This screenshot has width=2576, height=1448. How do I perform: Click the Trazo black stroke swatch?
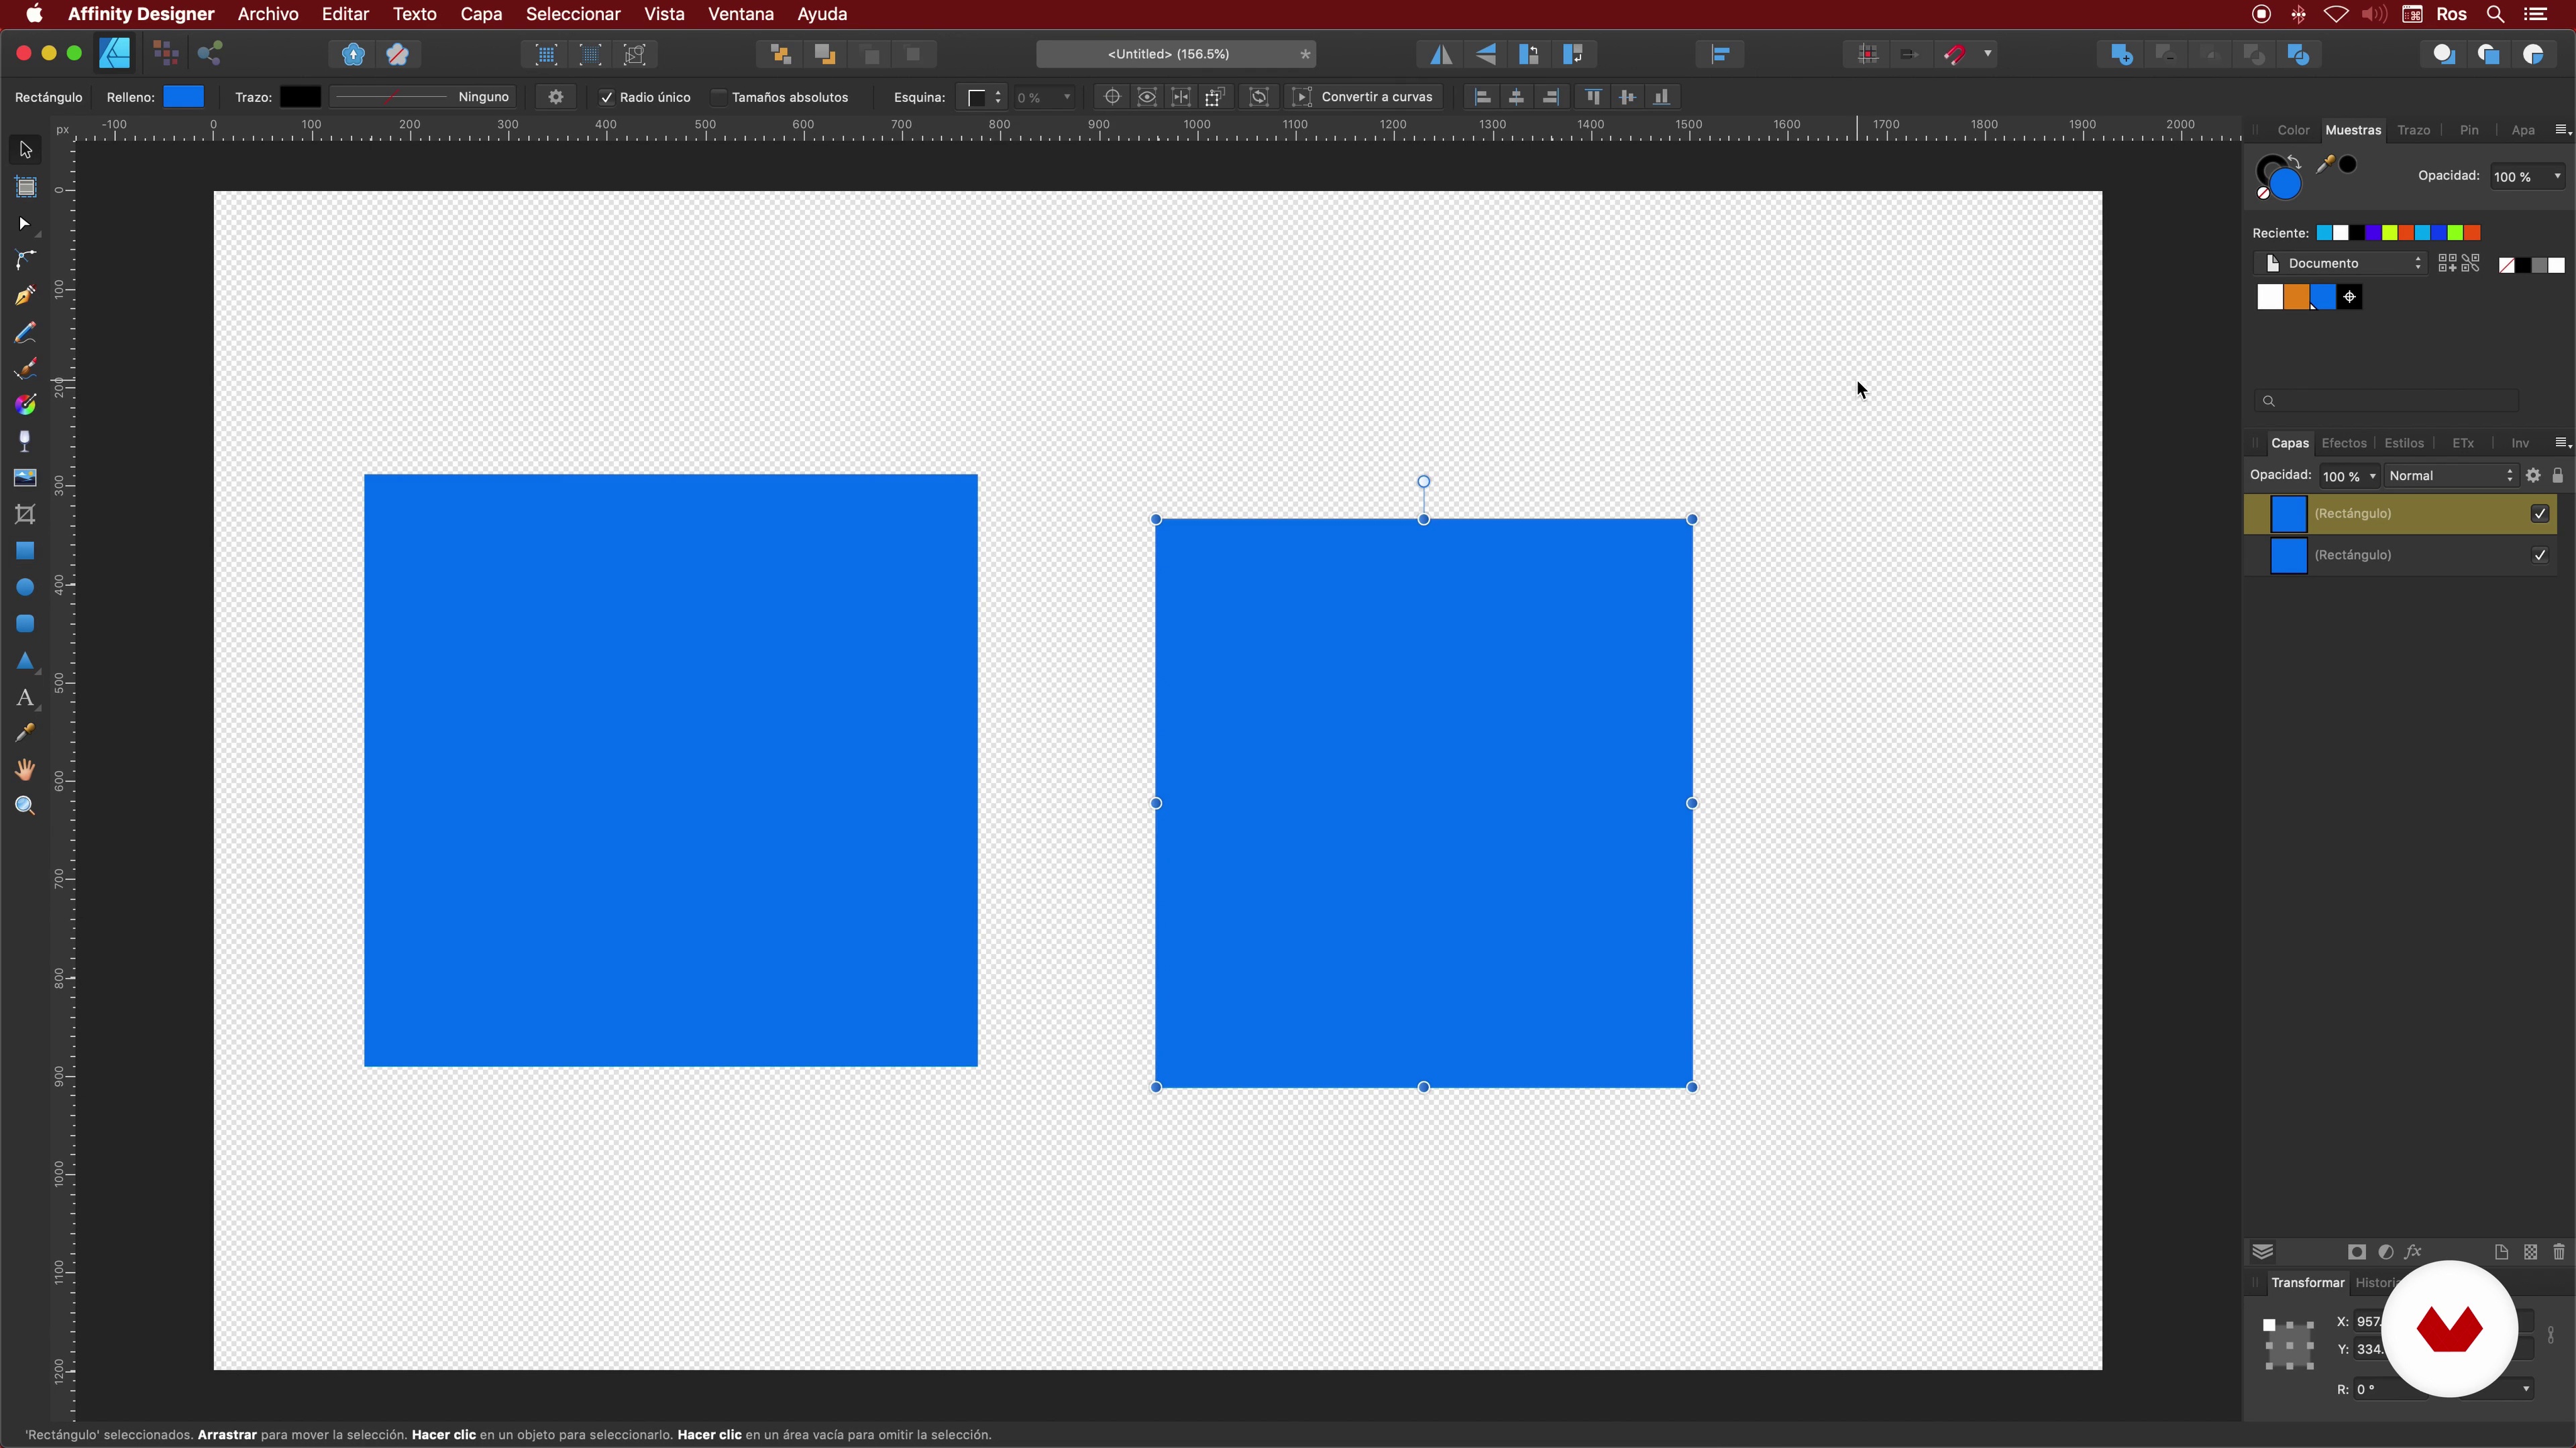click(300, 97)
